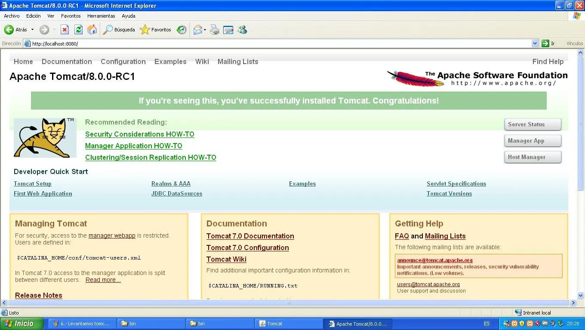Open the Realms & AAA link

point(171,183)
